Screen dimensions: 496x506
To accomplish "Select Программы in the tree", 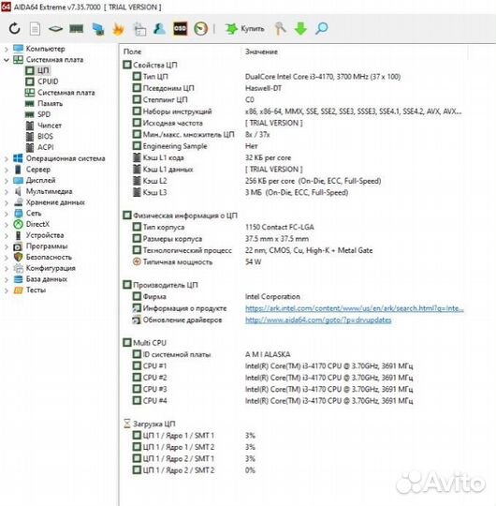I will click(47, 246).
